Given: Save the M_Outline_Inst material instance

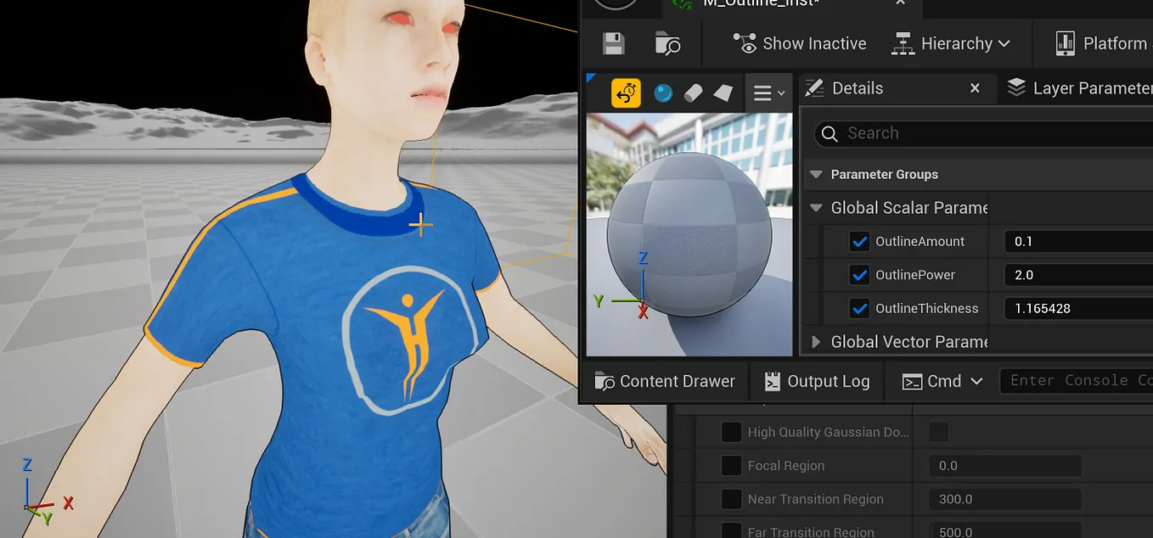Looking at the screenshot, I should [x=611, y=42].
